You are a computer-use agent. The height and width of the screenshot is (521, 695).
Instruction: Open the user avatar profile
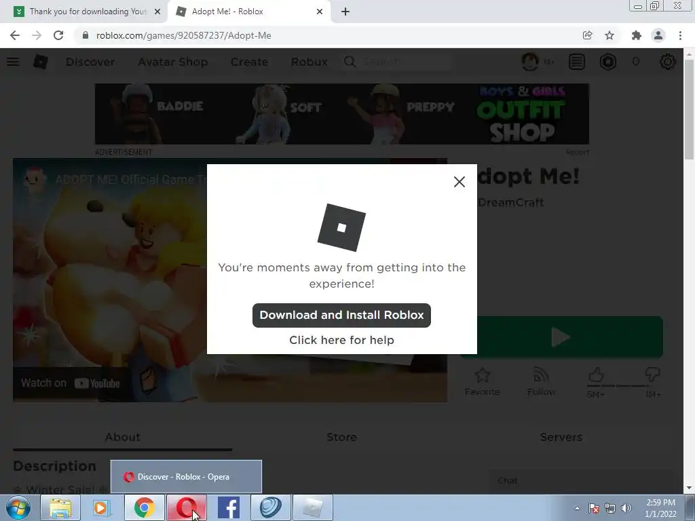point(530,62)
